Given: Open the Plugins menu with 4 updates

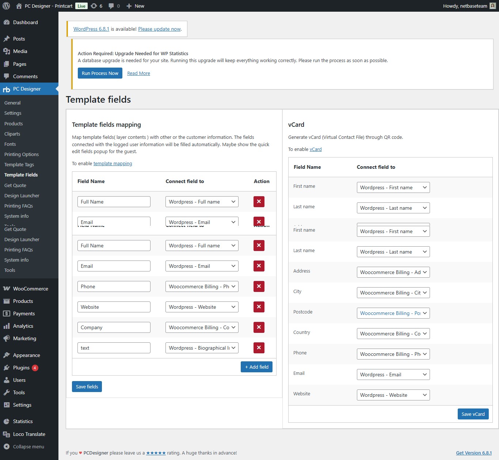Looking at the screenshot, I should pos(21,368).
